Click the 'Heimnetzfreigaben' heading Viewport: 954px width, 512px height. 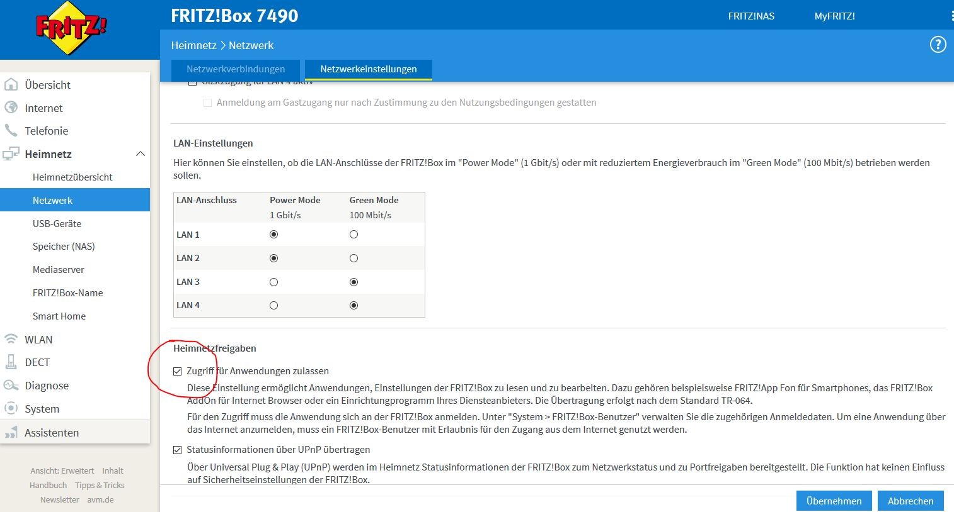(215, 348)
